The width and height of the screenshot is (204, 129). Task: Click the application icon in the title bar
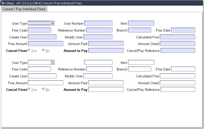click(3, 3)
